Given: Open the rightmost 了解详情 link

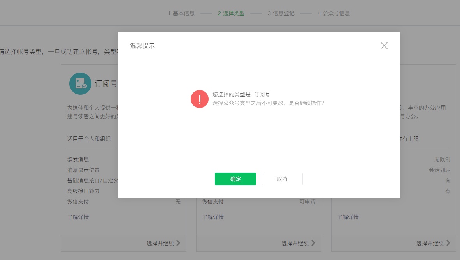Looking at the screenshot, I should pos(348,217).
